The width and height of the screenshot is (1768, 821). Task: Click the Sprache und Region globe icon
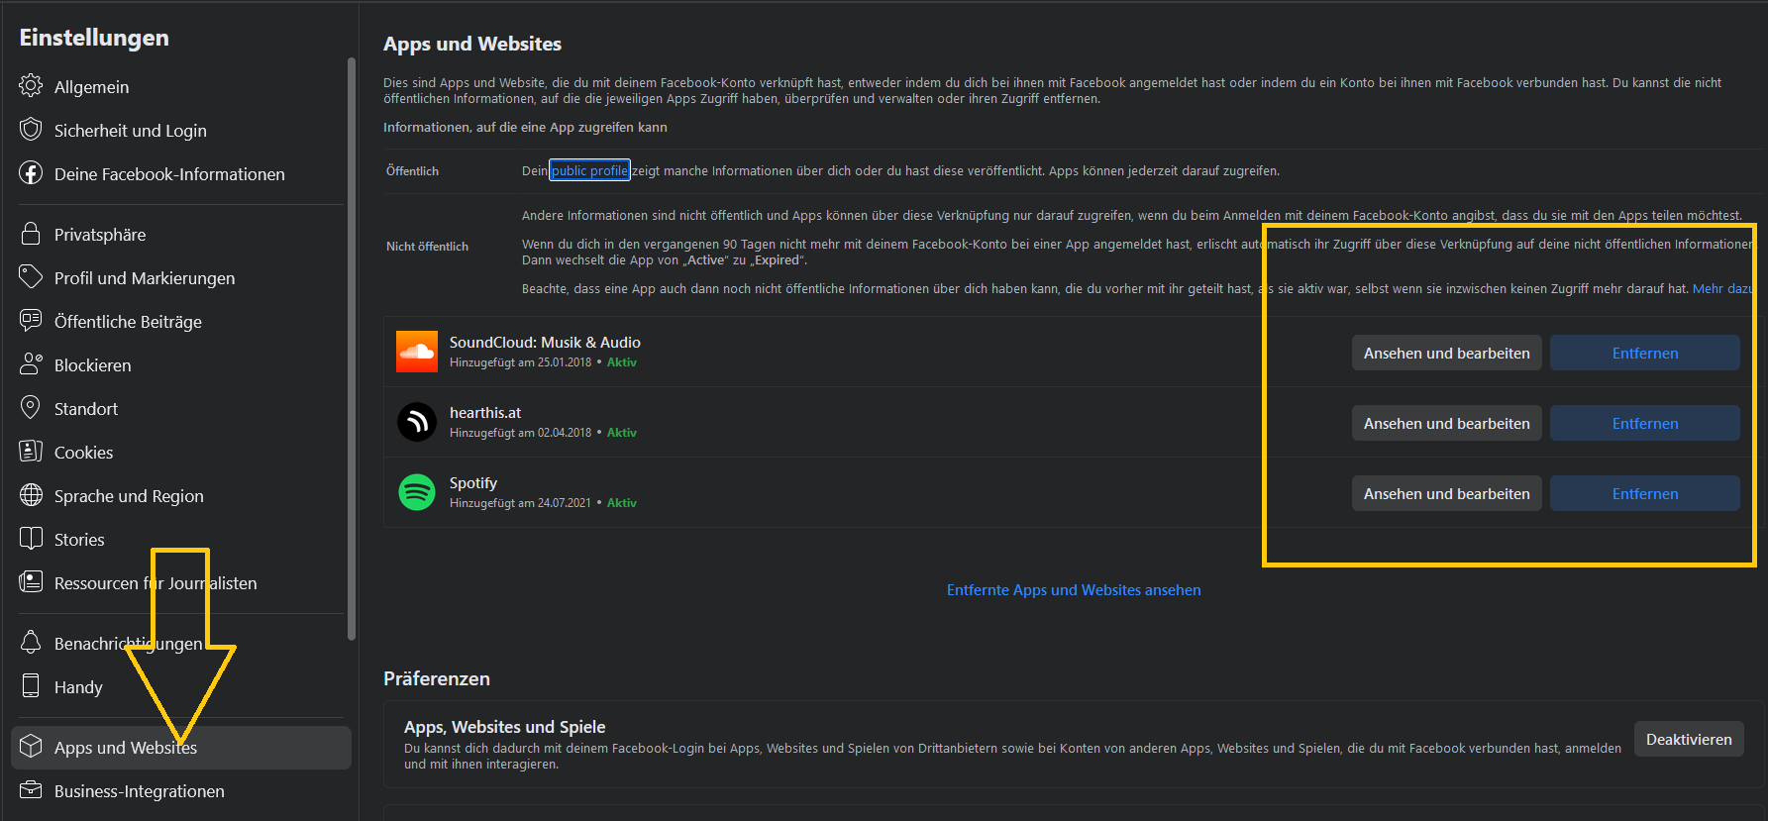[31, 495]
